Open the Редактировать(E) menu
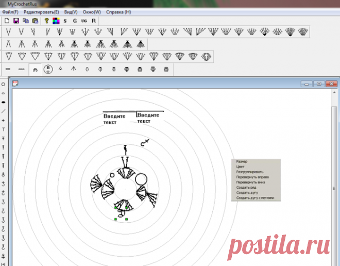Screen dimensions: 340x266 pos(41,12)
